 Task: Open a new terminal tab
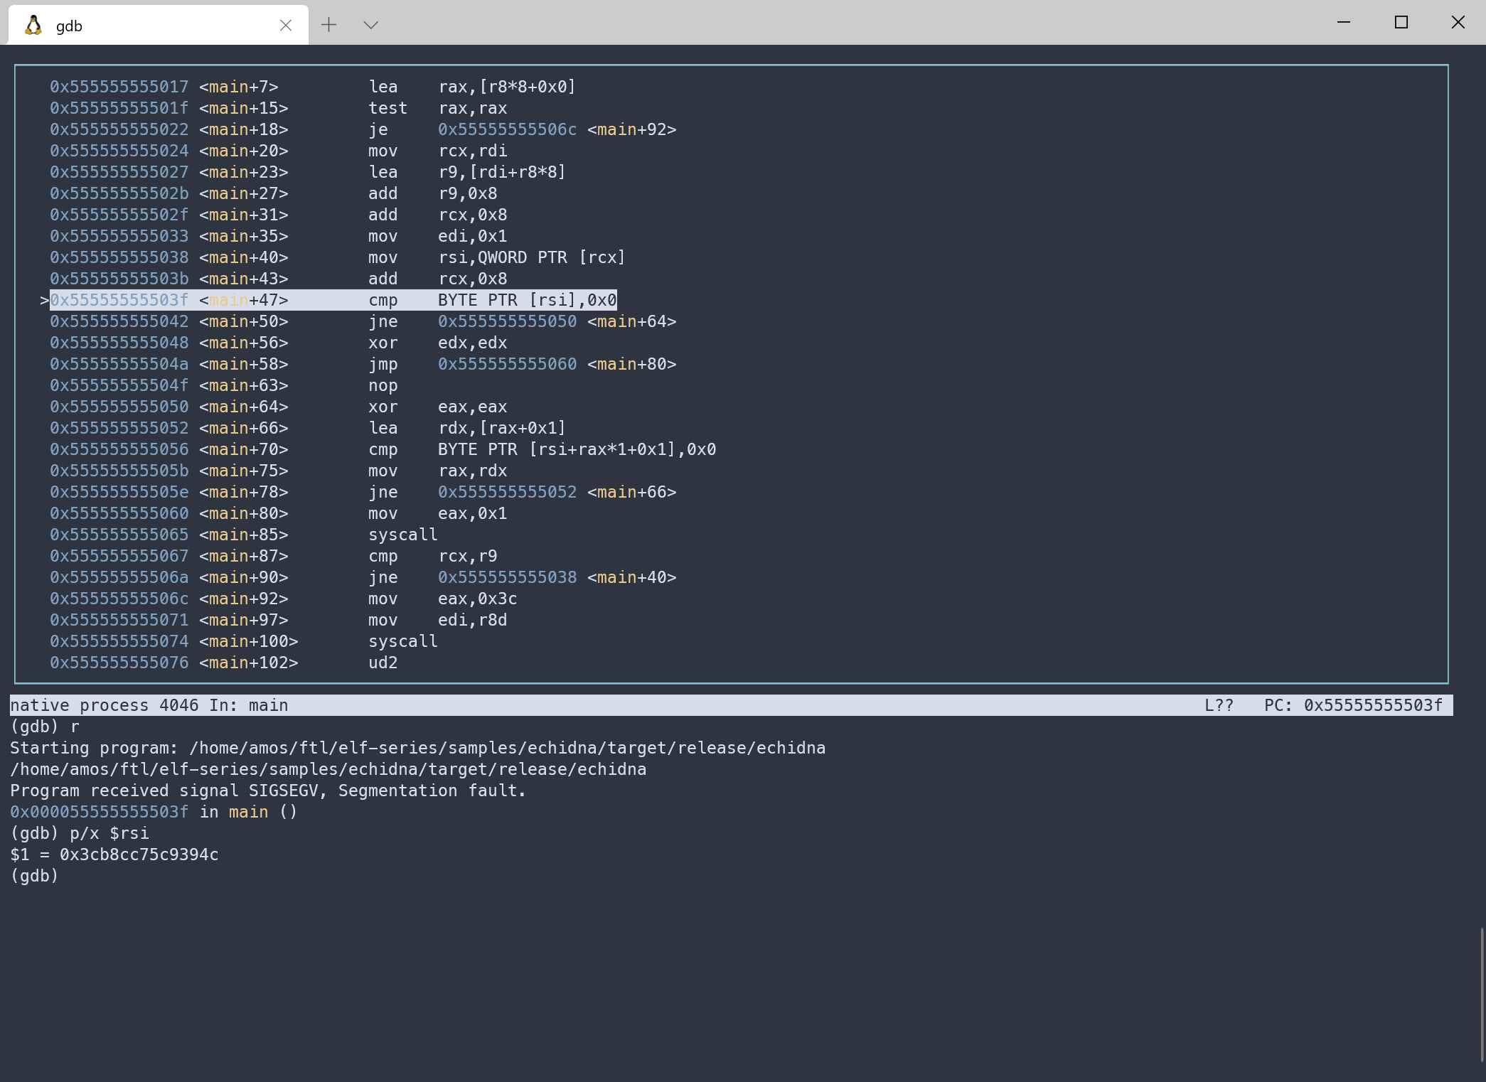(x=328, y=25)
